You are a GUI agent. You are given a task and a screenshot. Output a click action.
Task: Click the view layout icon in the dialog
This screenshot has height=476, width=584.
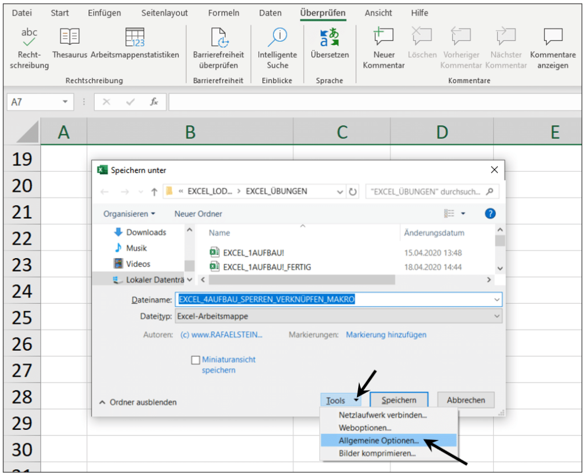coord(449,213)
